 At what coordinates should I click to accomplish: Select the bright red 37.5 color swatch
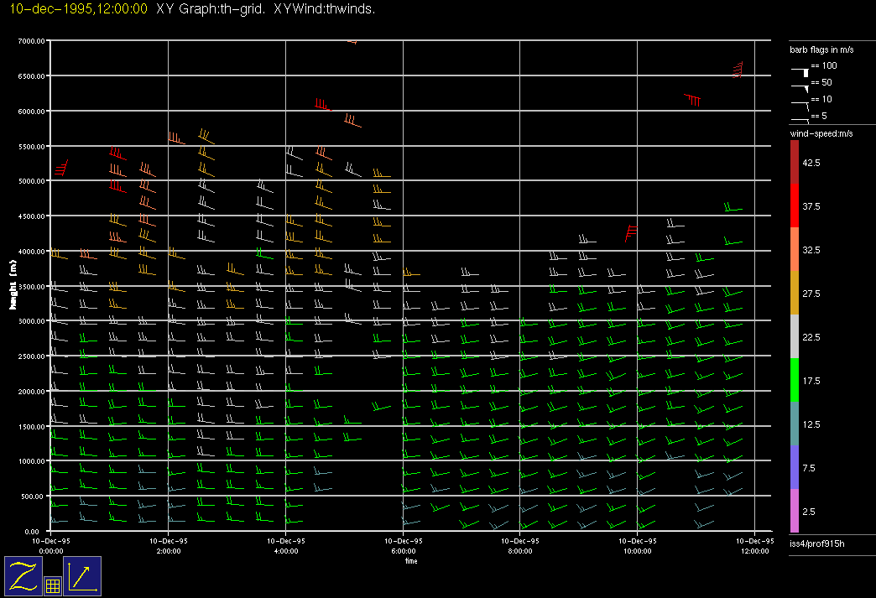pyautogui.click(x=795, y=205)
